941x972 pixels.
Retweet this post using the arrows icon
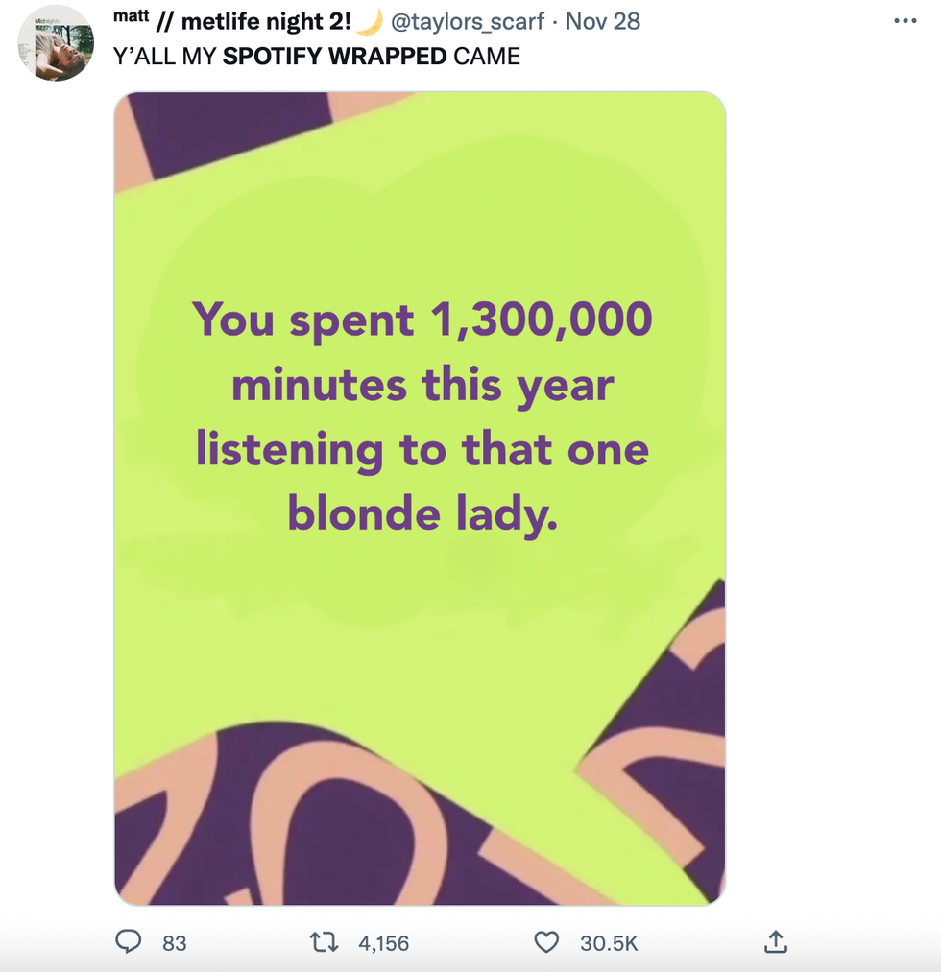[326, 943]
